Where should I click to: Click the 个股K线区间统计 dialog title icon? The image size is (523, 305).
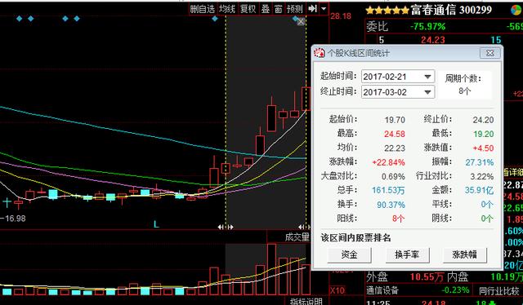click(319, 53)
